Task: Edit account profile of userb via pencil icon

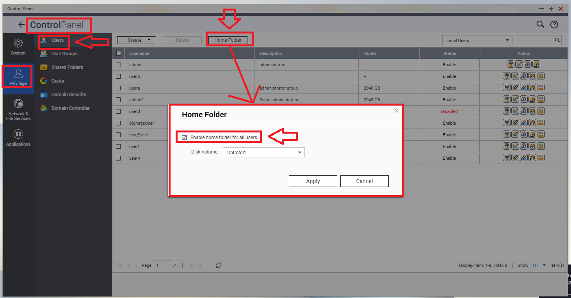Action: pos(515,76)
